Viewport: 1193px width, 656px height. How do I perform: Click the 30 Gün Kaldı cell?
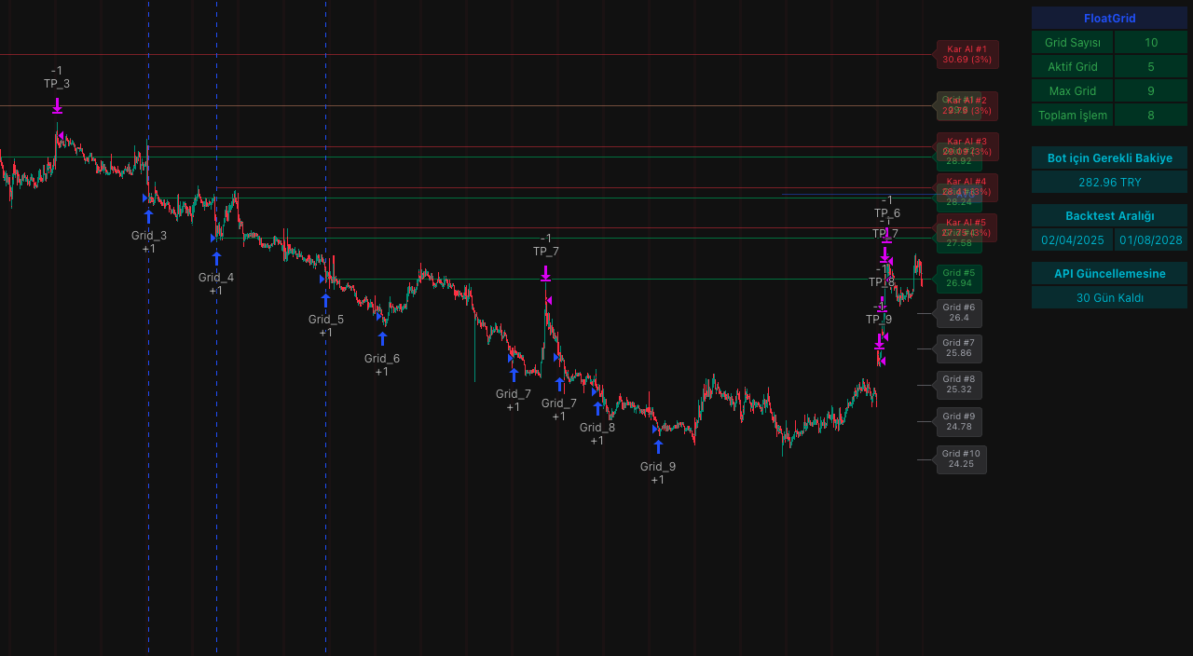point(1109,298)
